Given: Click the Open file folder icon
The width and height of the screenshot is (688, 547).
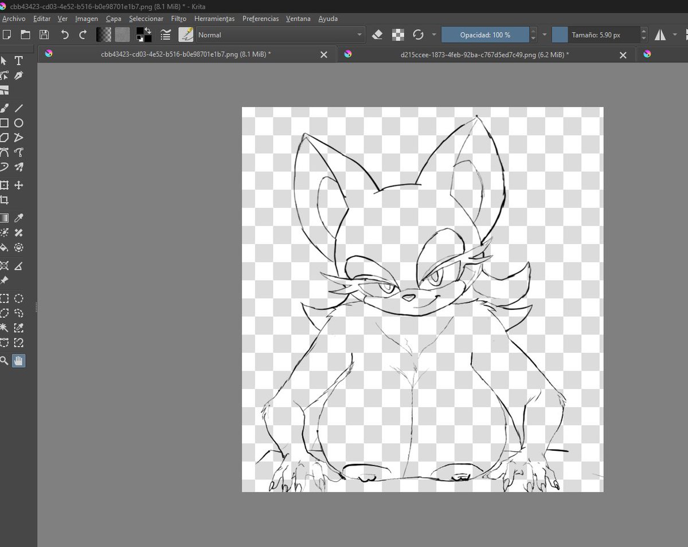Looking at the screenshot, I should coord(26,34).
